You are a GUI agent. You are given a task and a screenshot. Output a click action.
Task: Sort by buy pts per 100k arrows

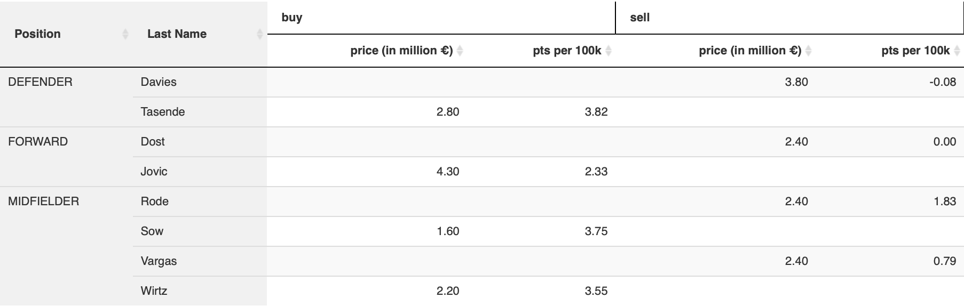point(609,51)
